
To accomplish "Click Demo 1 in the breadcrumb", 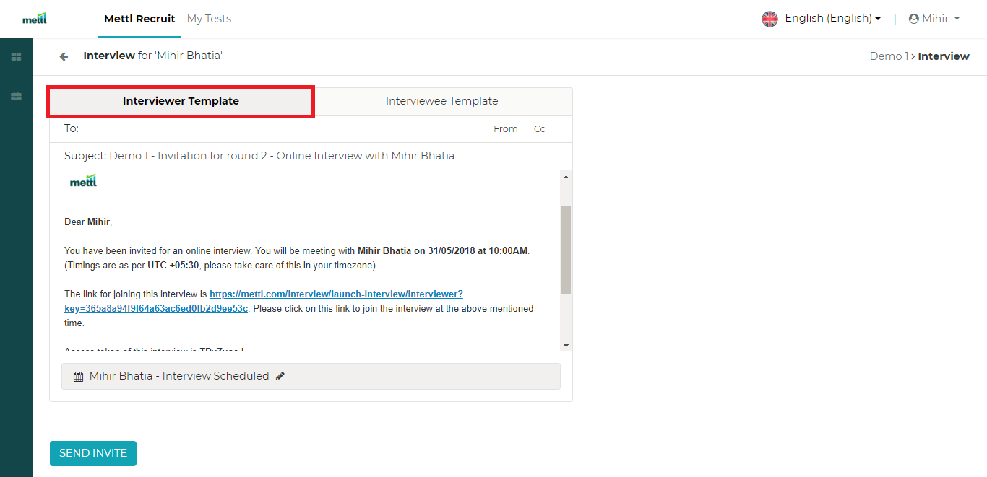I will (888, 56).
